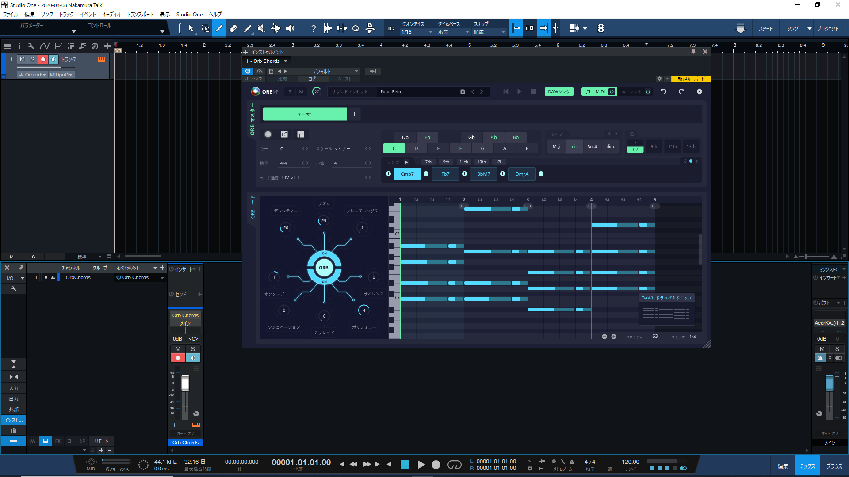The width and height of the screenshot is (849, 477).
Task: Open the snap 順応 dropdown
Action: click(490, 32)
